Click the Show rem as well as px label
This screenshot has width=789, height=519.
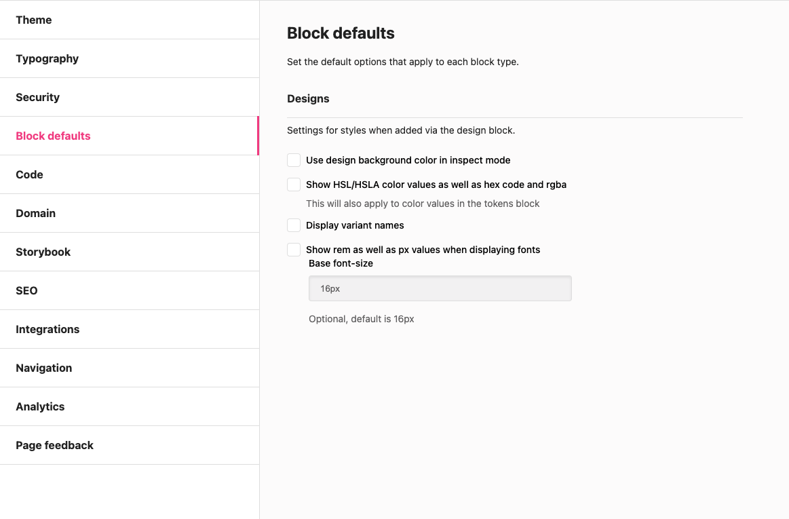coord(423,250)
